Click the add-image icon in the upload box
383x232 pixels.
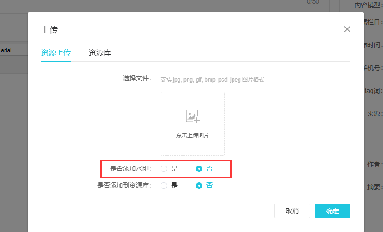pyautogui.click(x=192, y=116)
